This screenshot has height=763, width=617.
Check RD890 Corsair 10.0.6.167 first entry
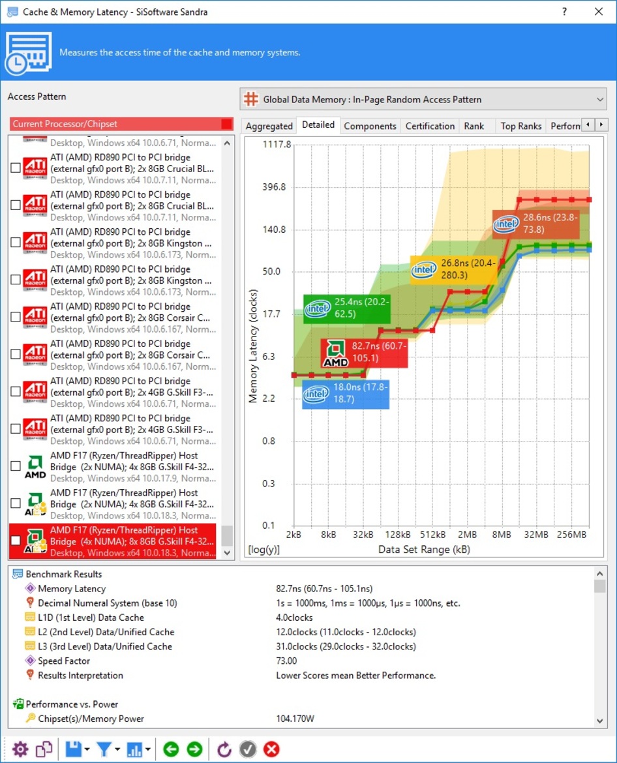[x=16, y=317]
